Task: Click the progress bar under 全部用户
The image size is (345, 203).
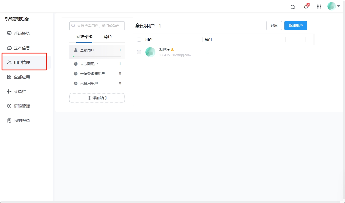Action: tap(97, 56)
